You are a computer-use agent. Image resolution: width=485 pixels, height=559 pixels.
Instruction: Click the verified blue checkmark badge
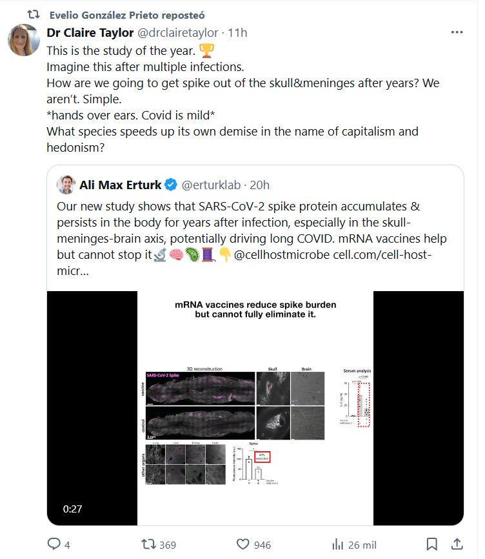[x=170, y=185]
